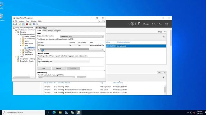Click the show/hide action pane toolbar icon
This screenshot has height=115, width=206.
37,24
